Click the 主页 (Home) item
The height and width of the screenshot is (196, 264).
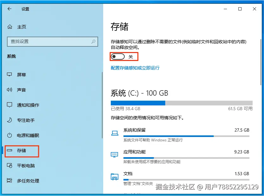(18, 27)
